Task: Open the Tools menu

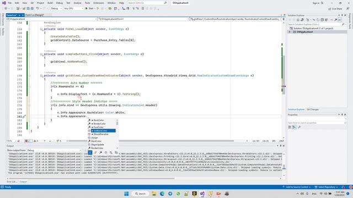Action: [x=87, y=3]
